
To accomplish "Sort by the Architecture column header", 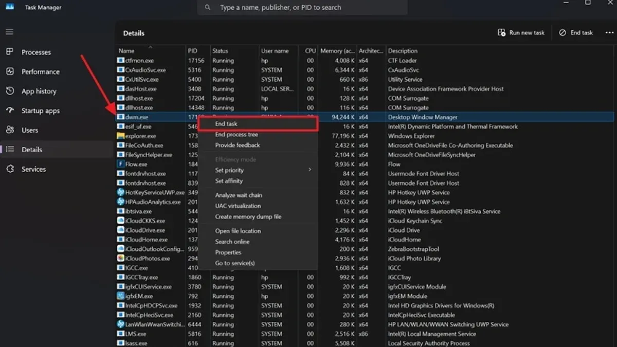I will pyautogui.click(x=371, y=51).
